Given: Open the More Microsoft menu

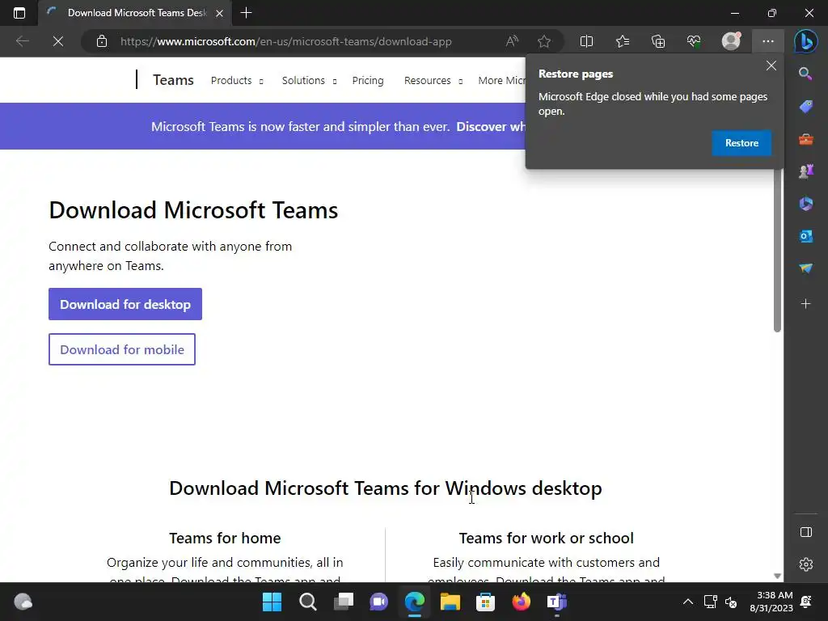Looking at the screenshot, I should pos(501,81).
